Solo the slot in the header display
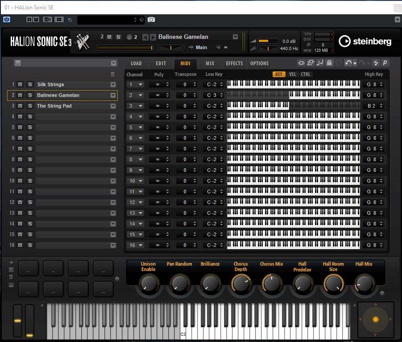This screenshot has width=402, height=342. click(x=118, y=37)
